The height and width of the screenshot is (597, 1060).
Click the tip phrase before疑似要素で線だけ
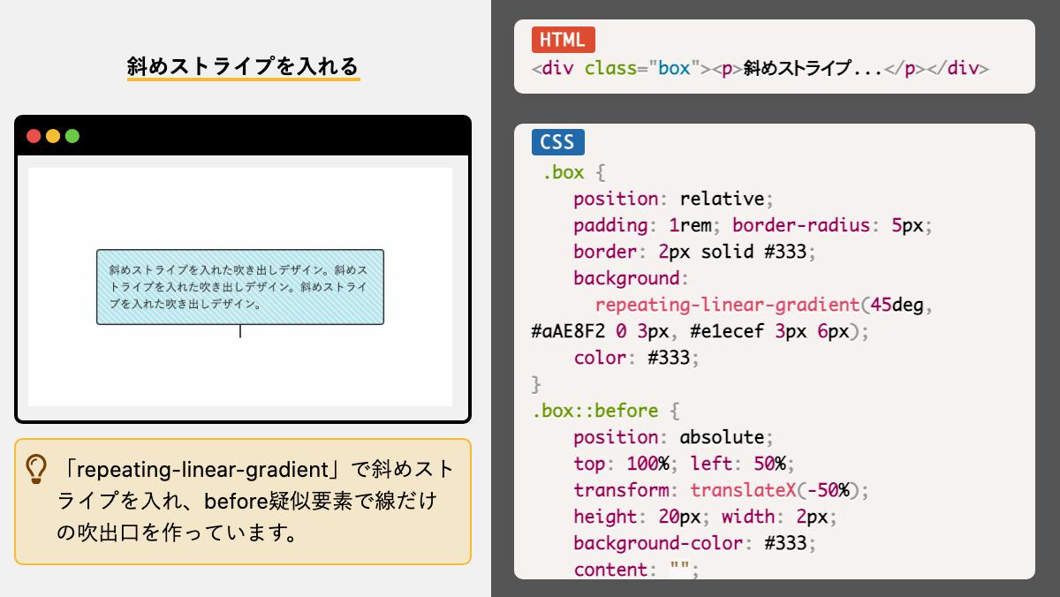pos(320,501)
